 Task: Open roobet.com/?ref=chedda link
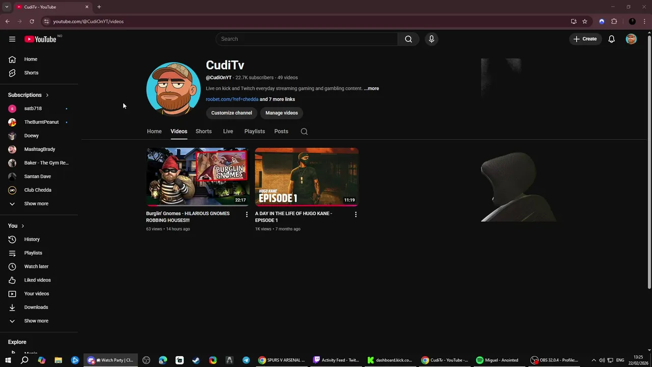tap(232, 99)
